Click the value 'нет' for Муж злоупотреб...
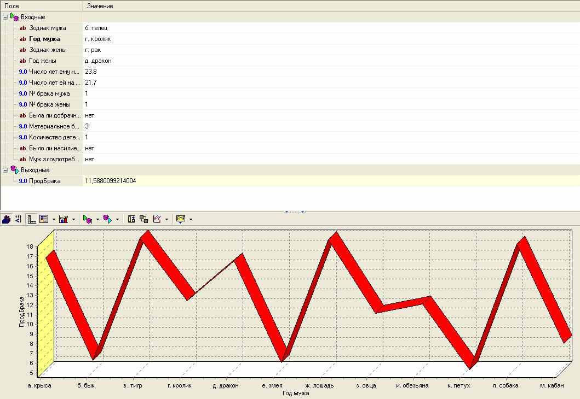 tap(89, 159)
